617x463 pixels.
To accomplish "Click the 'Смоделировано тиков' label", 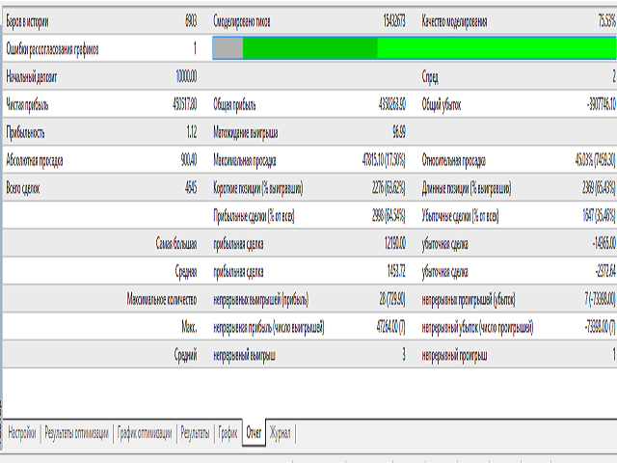I will pyautogui.click(x=242, y=21).
